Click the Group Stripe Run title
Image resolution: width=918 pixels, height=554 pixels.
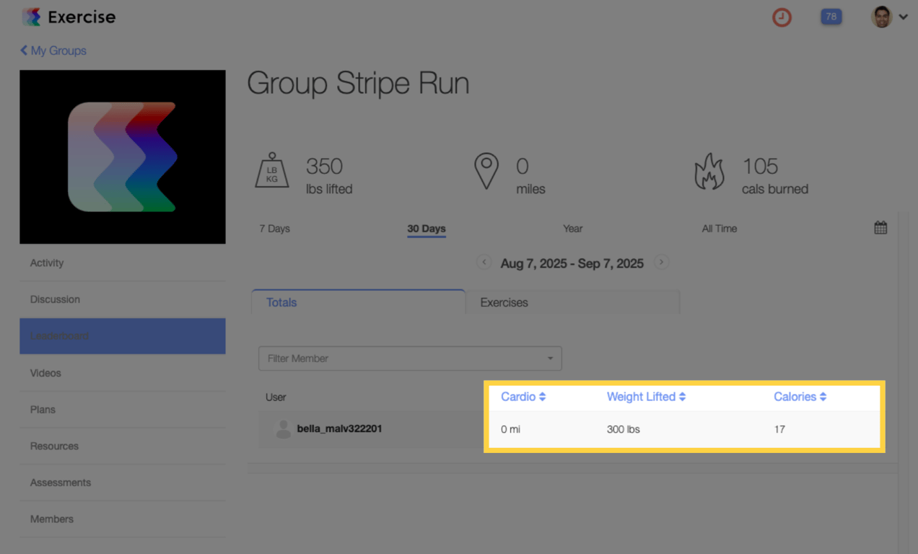point(358,84)
